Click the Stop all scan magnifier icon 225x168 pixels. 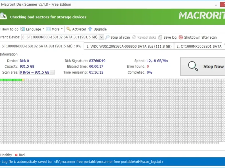pos(107,37)
